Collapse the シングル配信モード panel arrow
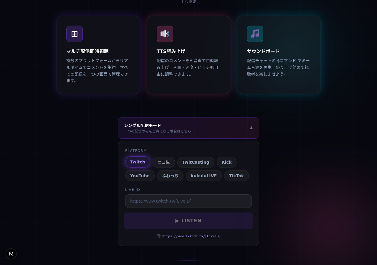Image resolution: width=377 pixels, height=265 pixels. click(251, 128)
